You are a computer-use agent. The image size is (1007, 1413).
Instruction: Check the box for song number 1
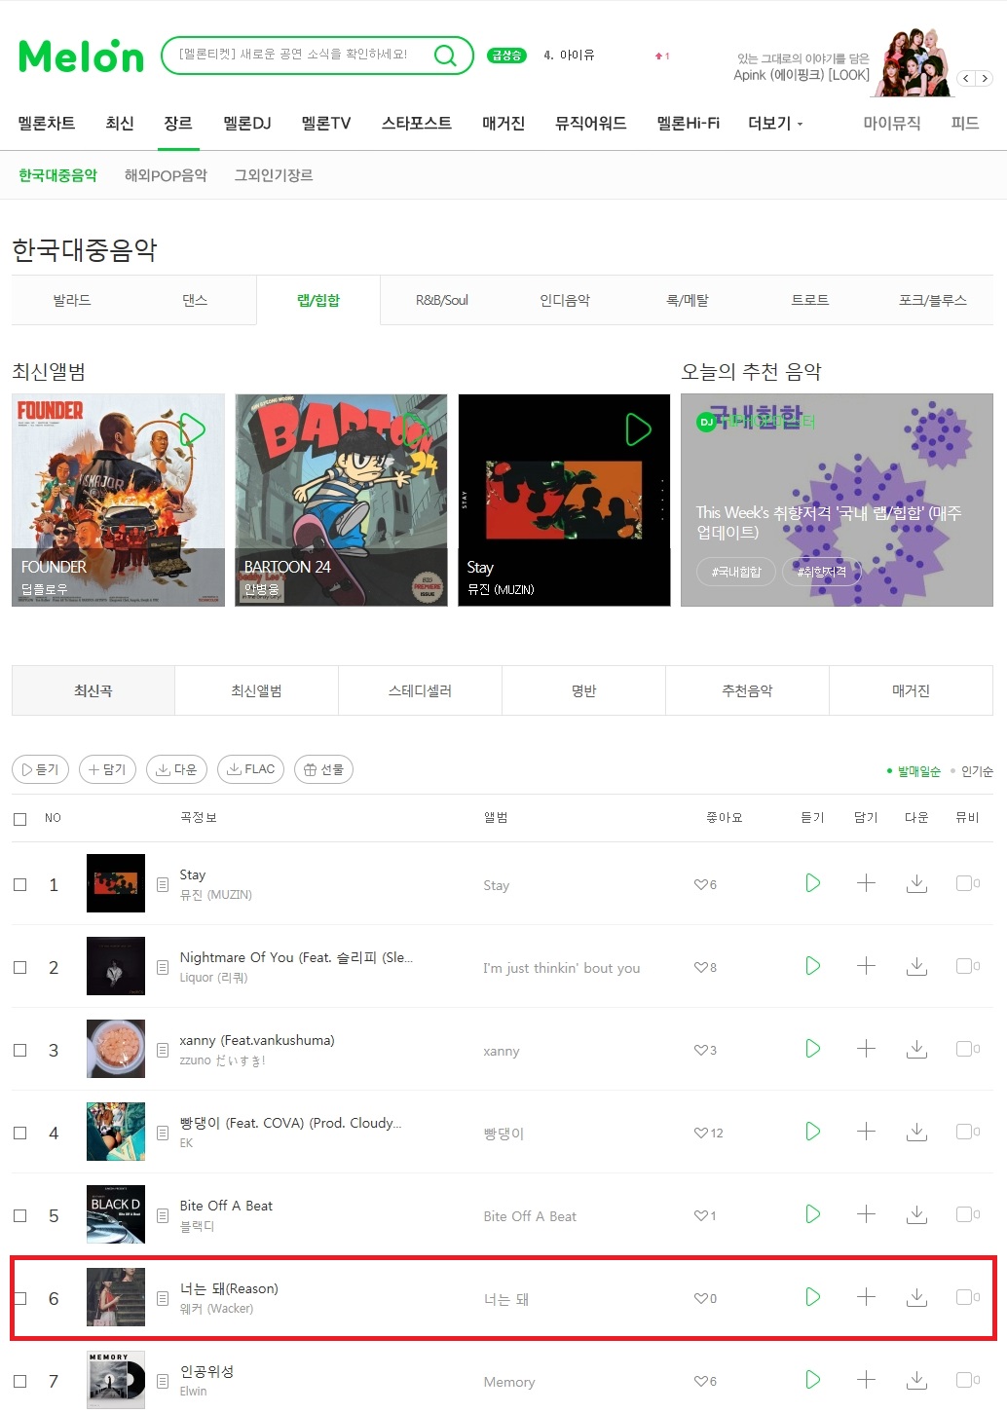click(x=19, y=884)
